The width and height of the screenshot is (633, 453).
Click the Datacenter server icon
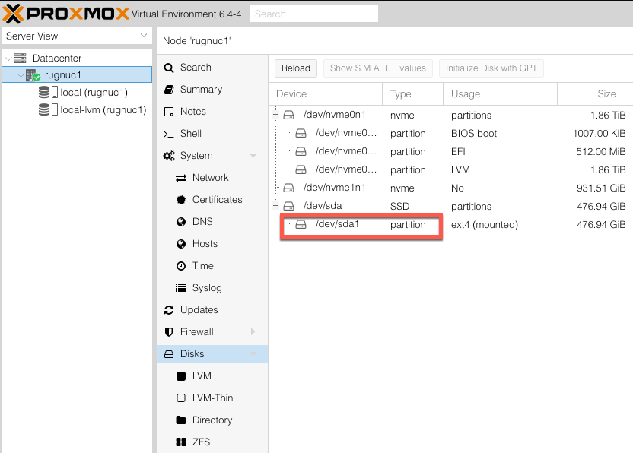pos(20,58)
